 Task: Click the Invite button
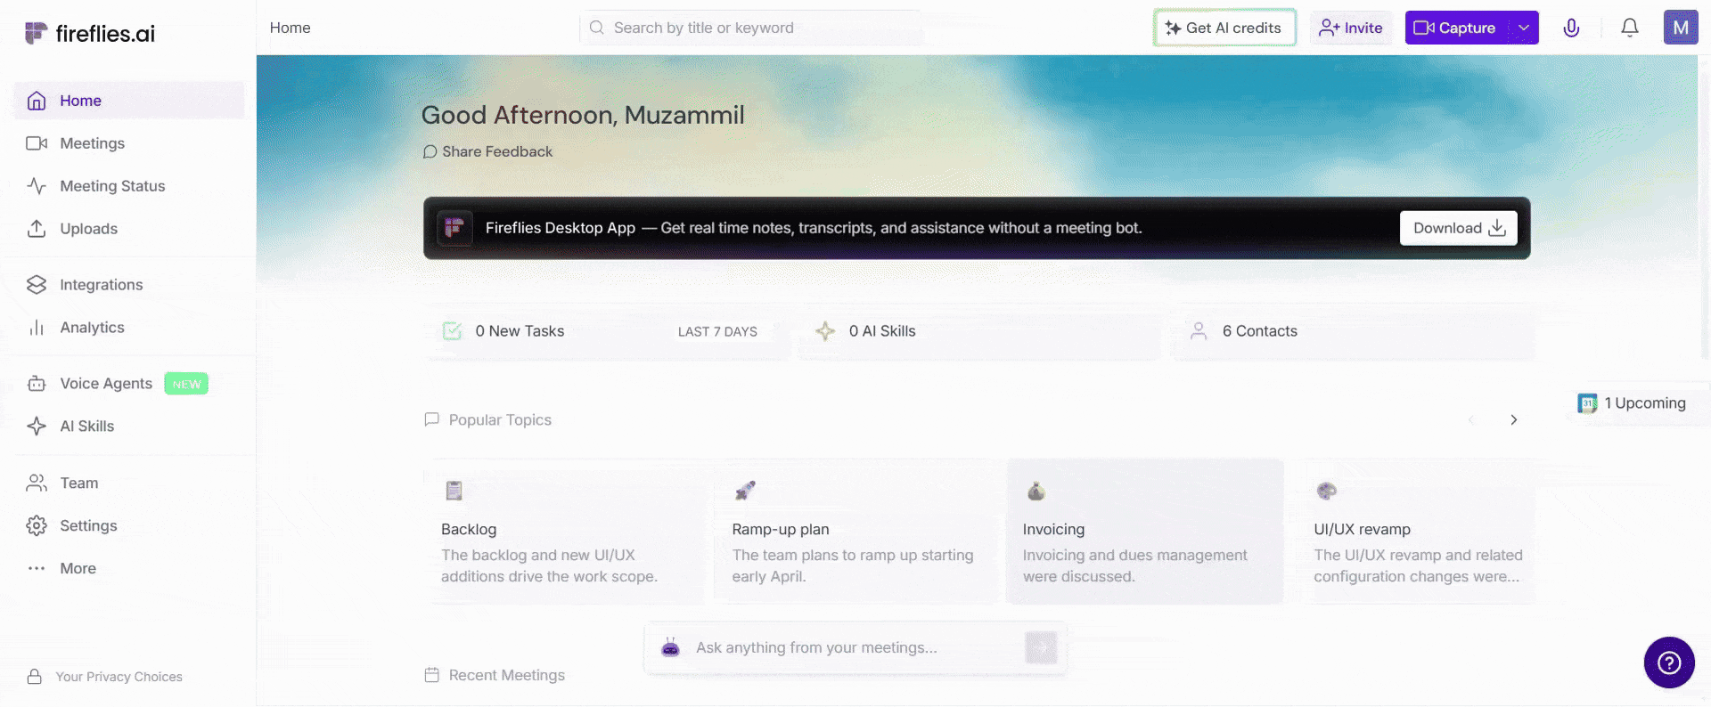[x=1350, y=28]
